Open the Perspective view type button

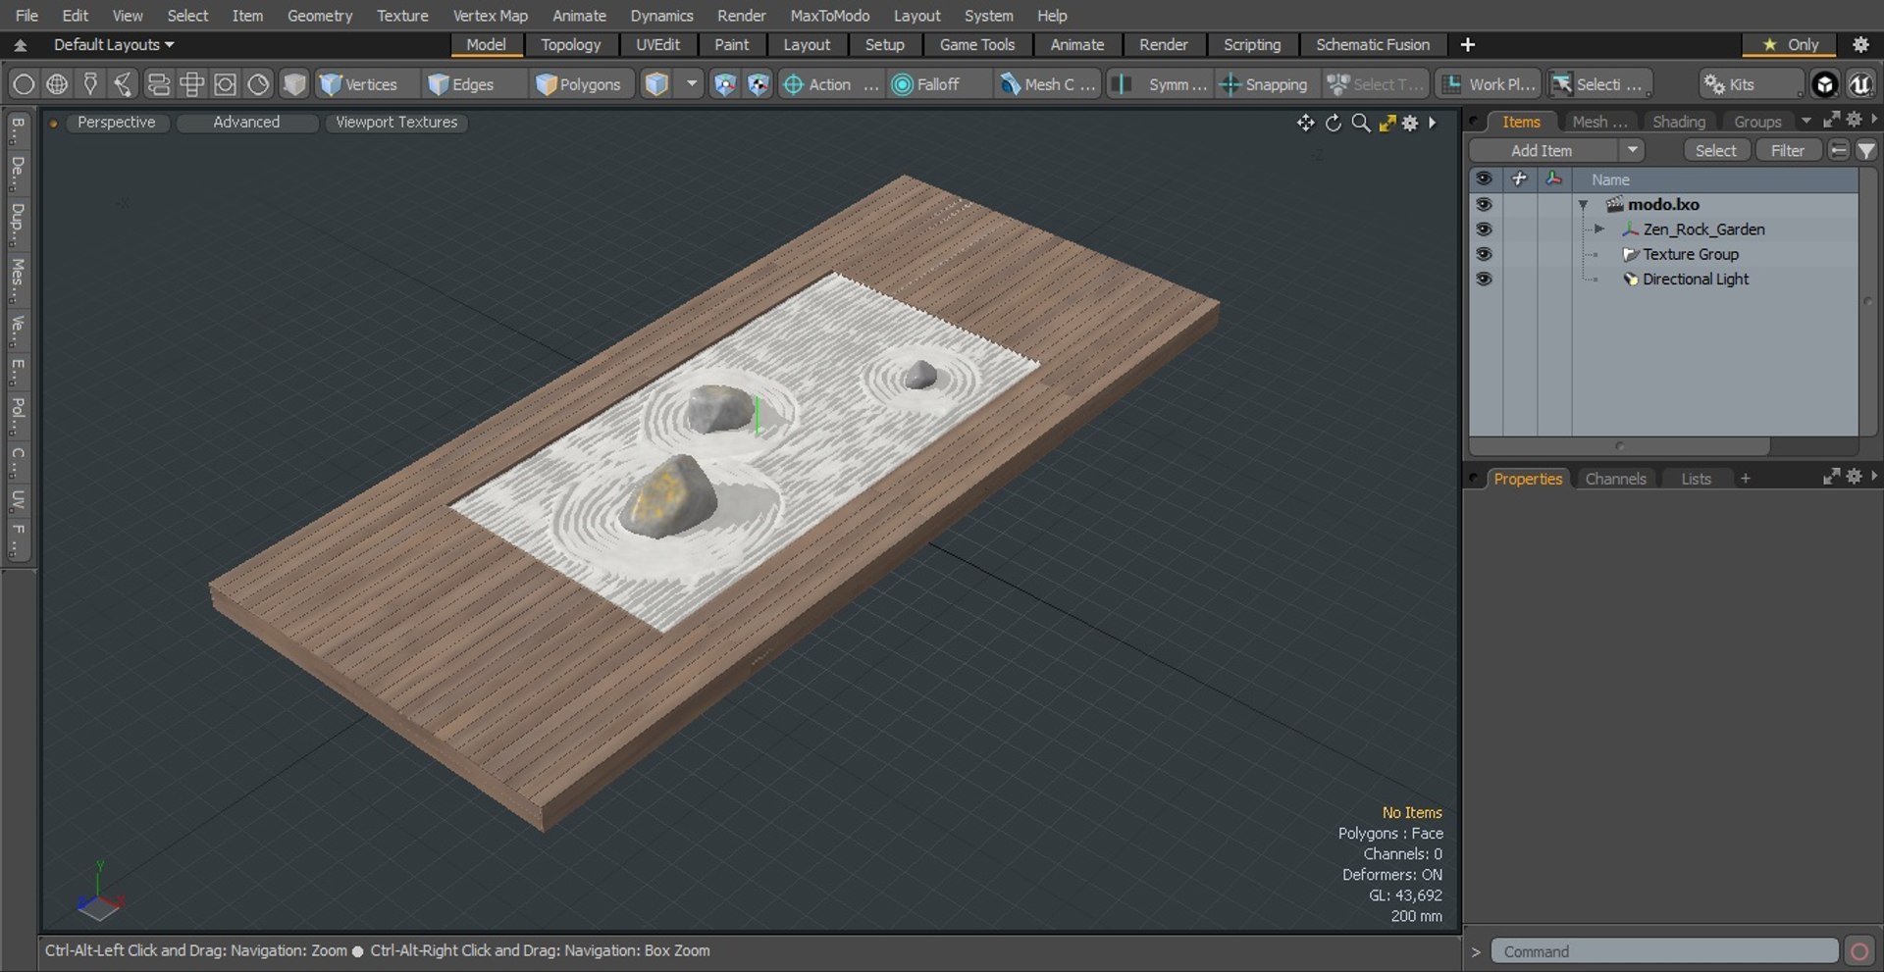click(116, 122)
